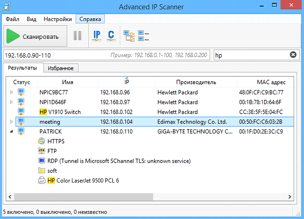Sort by the IP column header
This screenshot has width=304, height=219.
(x=126, y=82)
